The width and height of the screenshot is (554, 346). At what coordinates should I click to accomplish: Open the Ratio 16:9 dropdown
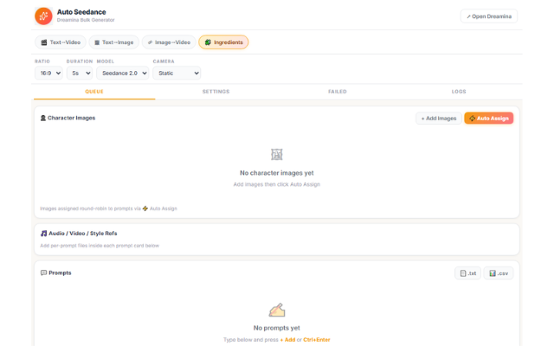[48, 73]
